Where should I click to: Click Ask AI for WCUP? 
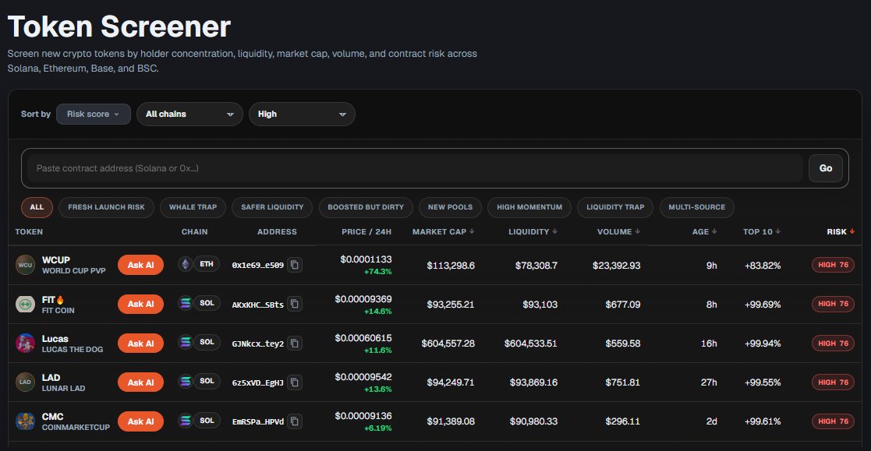(140, 265)
